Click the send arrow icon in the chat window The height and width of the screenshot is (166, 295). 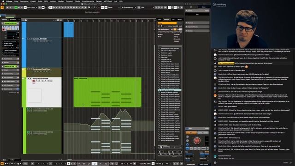tap(291, 163)
